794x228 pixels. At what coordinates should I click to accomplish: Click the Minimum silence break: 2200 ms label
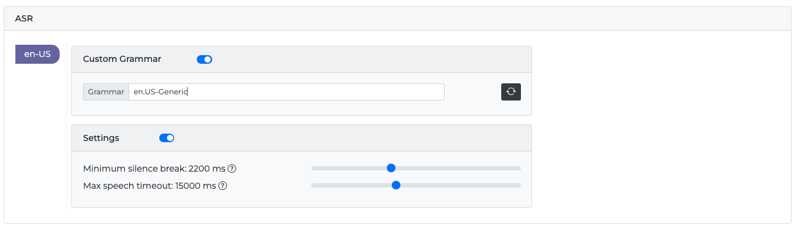point(154,169)
